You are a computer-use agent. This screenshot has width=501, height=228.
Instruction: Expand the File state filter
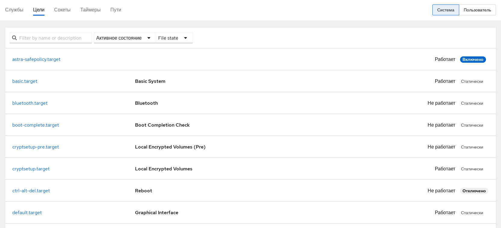tap(173, 38)
